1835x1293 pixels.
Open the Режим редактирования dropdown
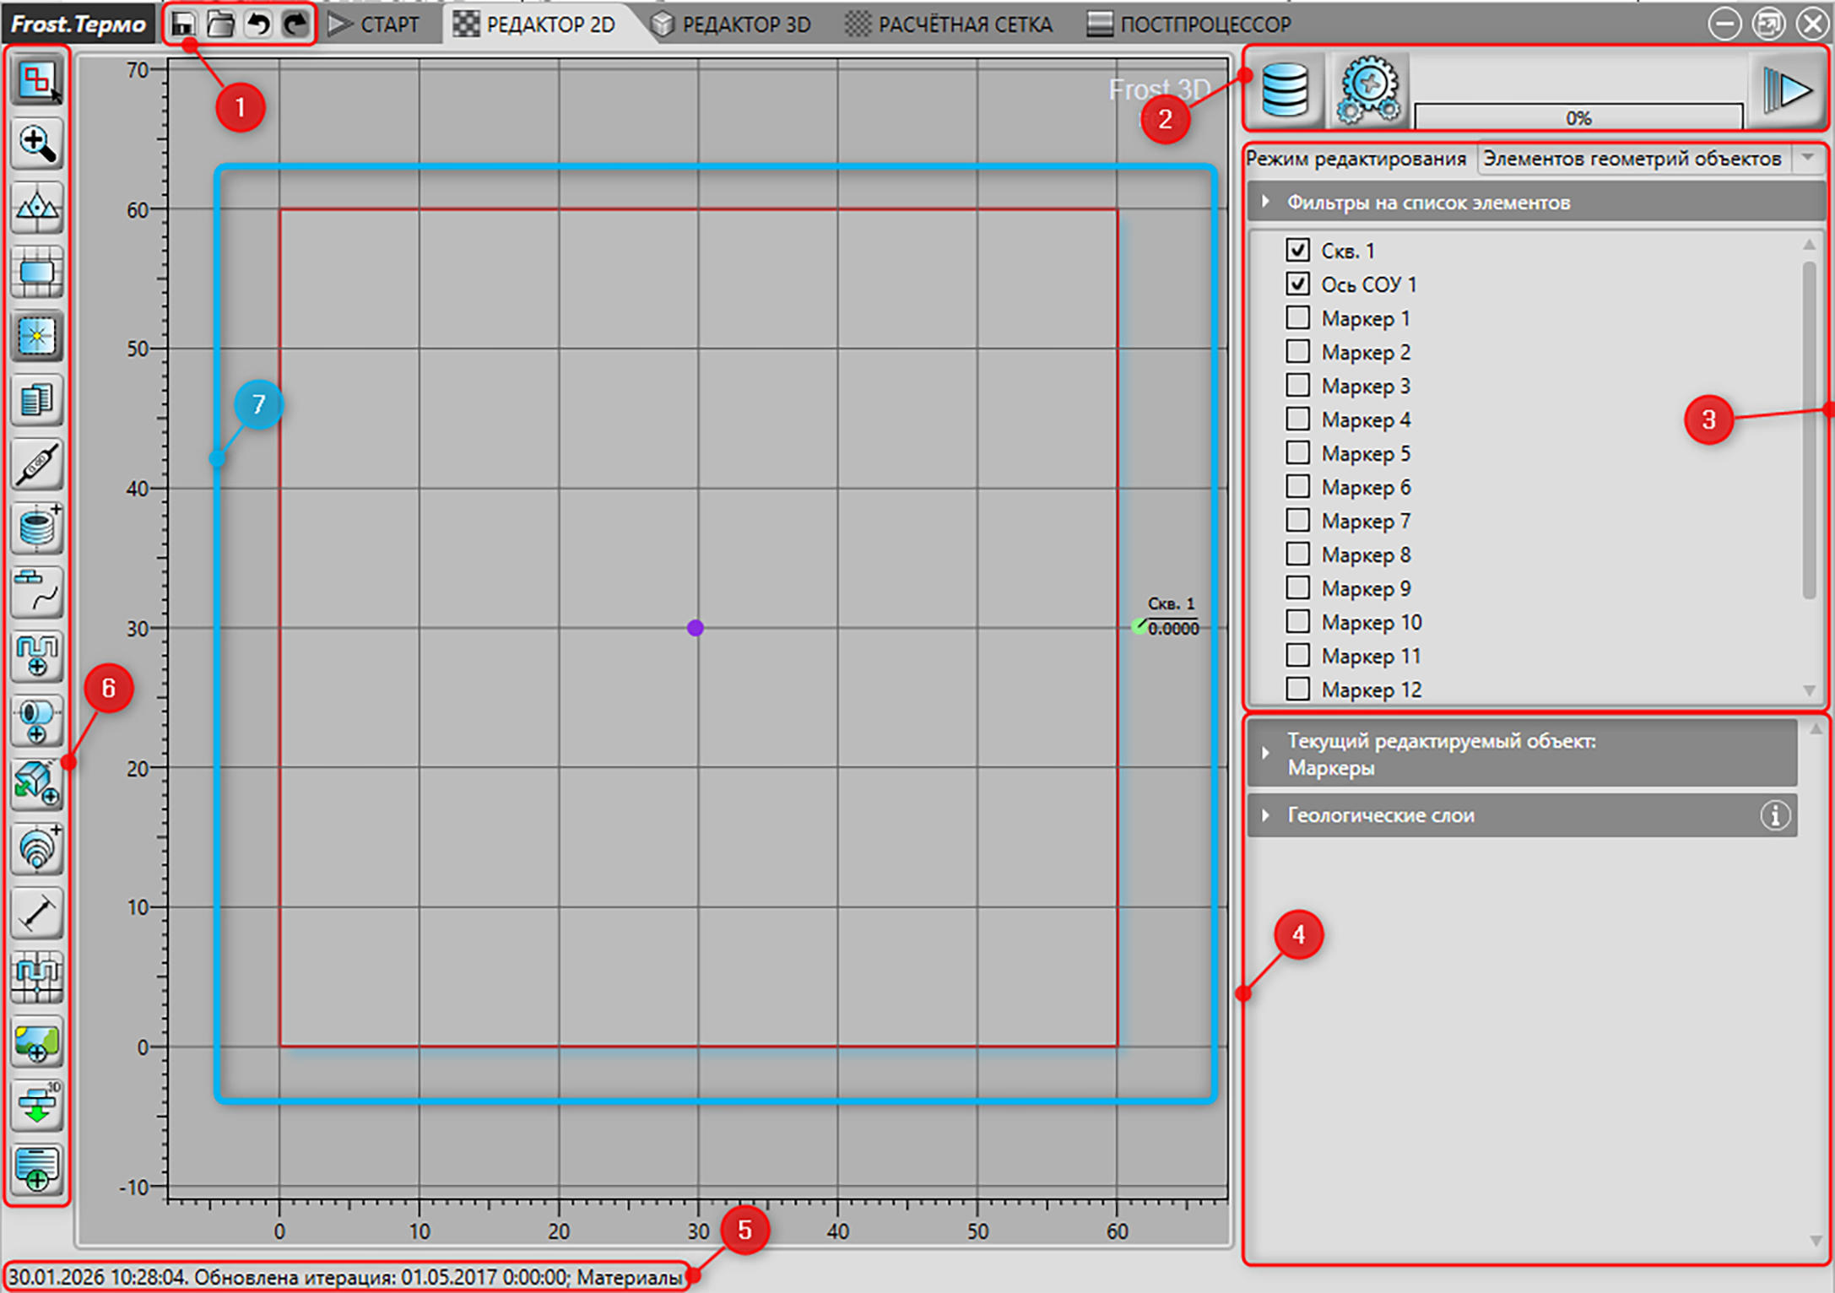(x=1650, y=158)
